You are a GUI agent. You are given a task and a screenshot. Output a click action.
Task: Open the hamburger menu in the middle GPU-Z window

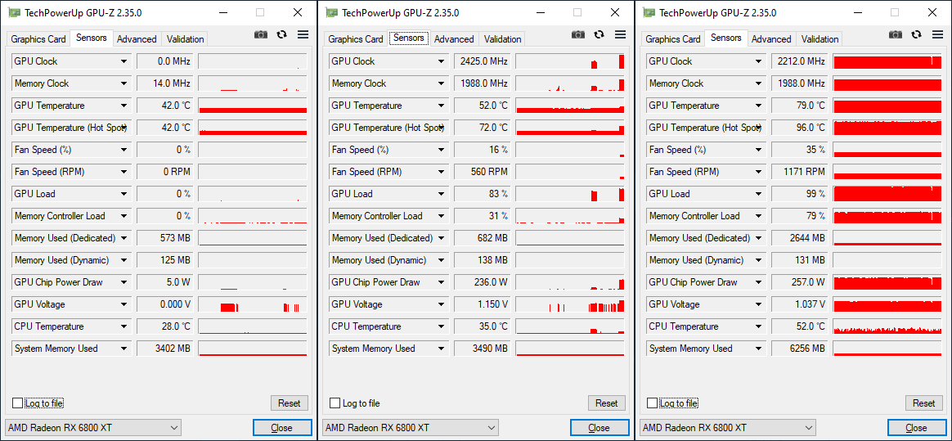pos(620,34)
